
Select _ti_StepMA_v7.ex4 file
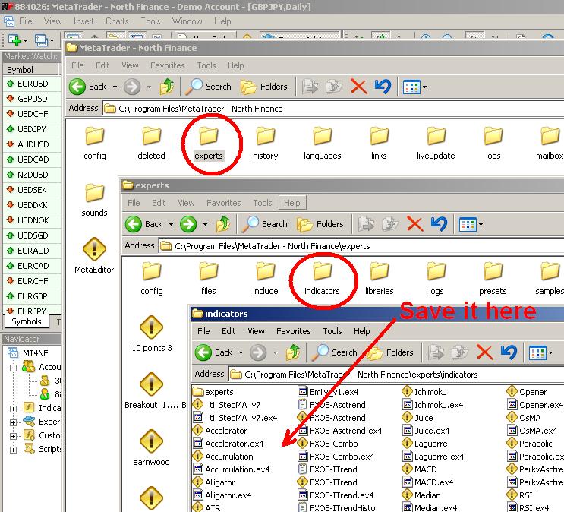point(235,418)
